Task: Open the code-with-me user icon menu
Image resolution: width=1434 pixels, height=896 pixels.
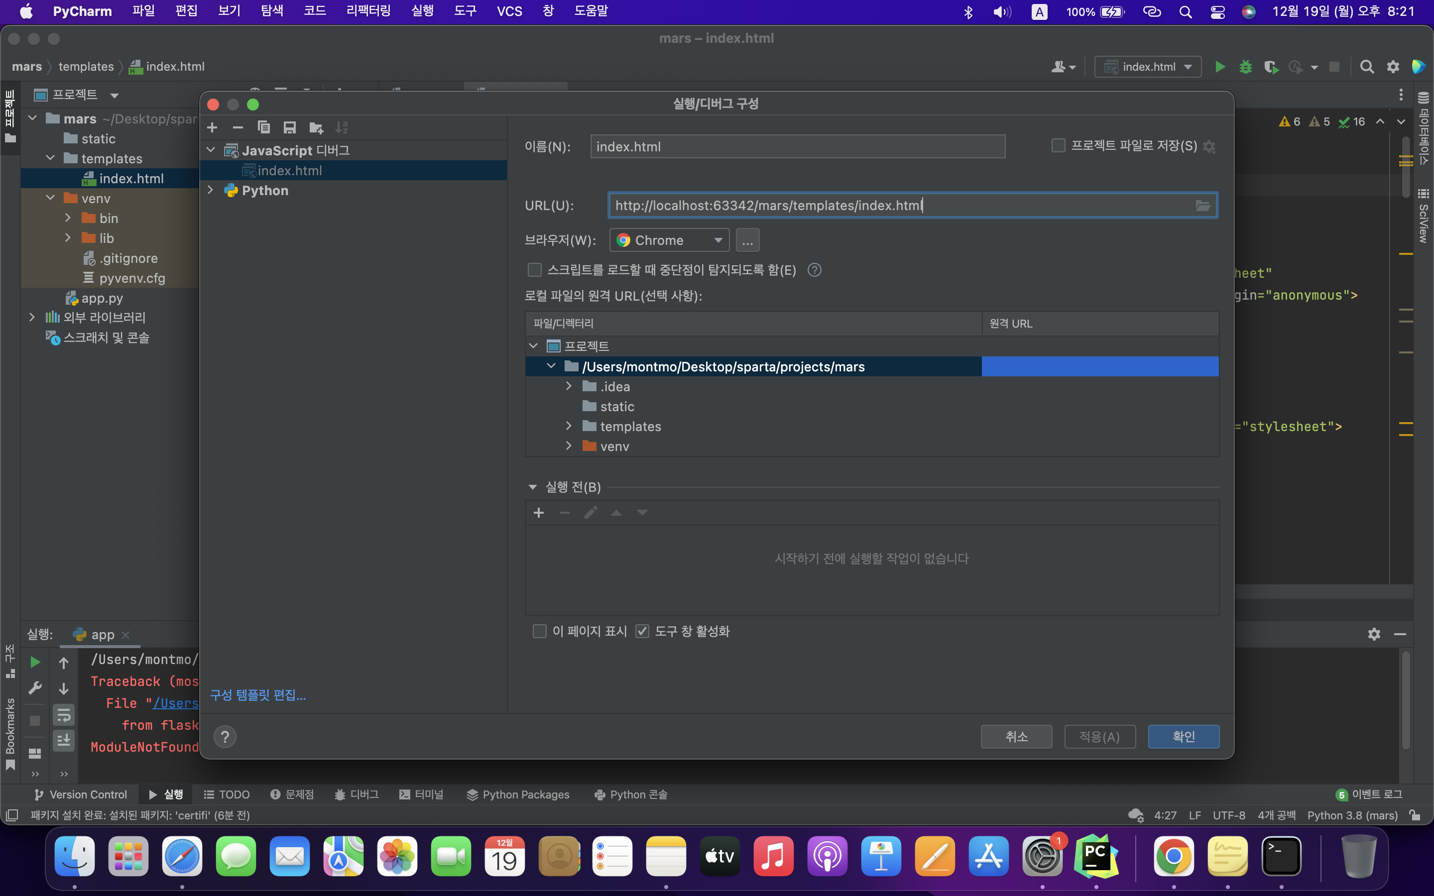Action: click(1063, 67)
